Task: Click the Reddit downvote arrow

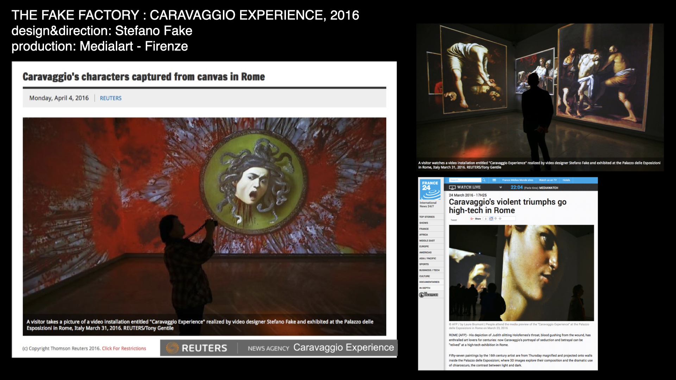Action: click(500, 218)
